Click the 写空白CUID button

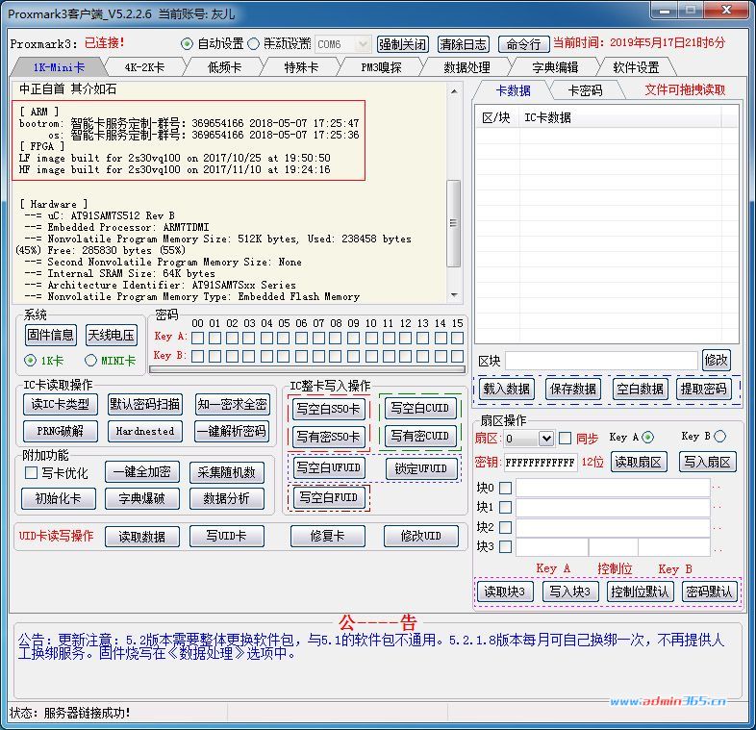point(420,409)
